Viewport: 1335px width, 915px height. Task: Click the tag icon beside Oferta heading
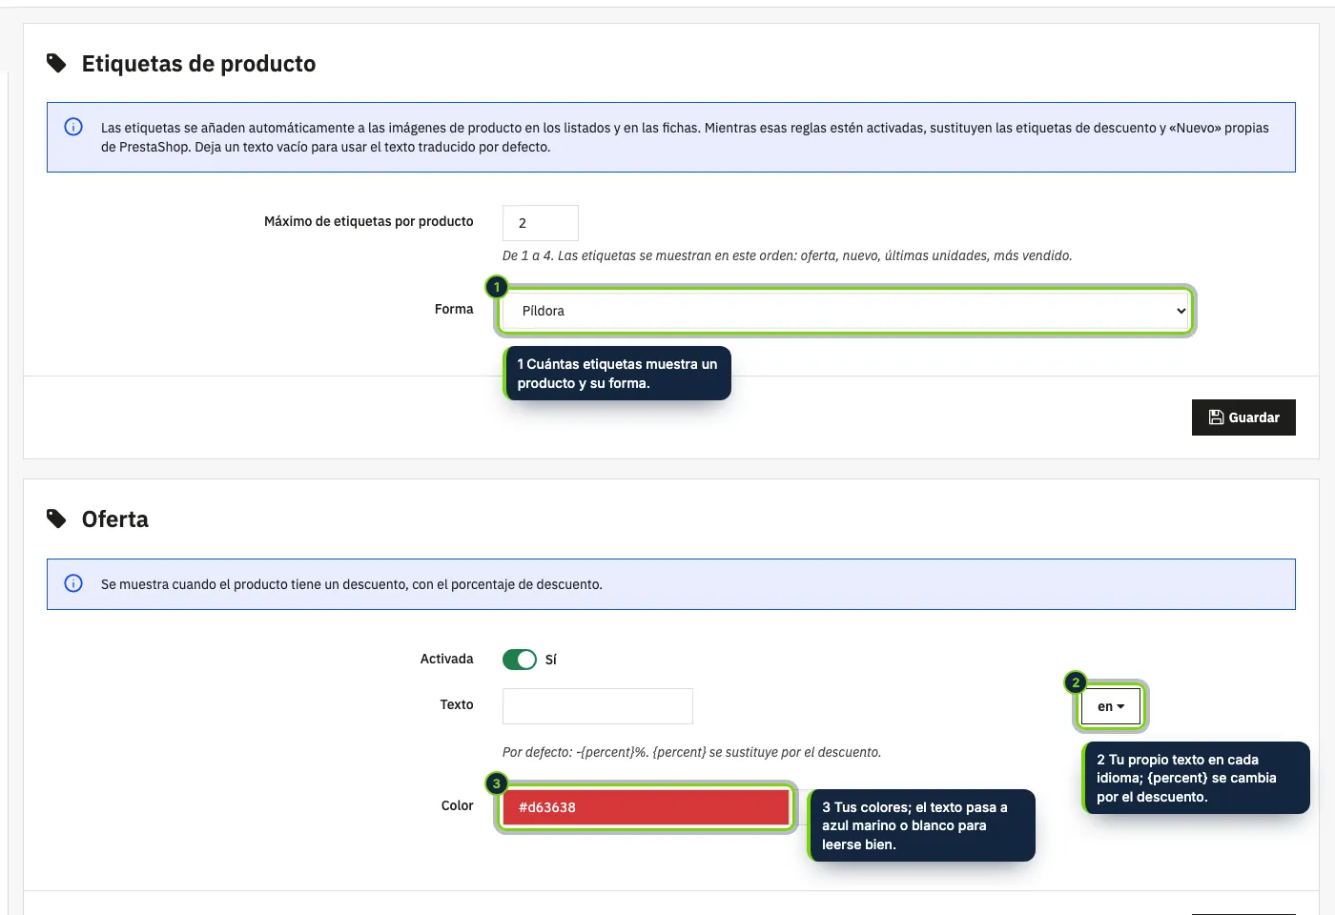pos(56,519)
